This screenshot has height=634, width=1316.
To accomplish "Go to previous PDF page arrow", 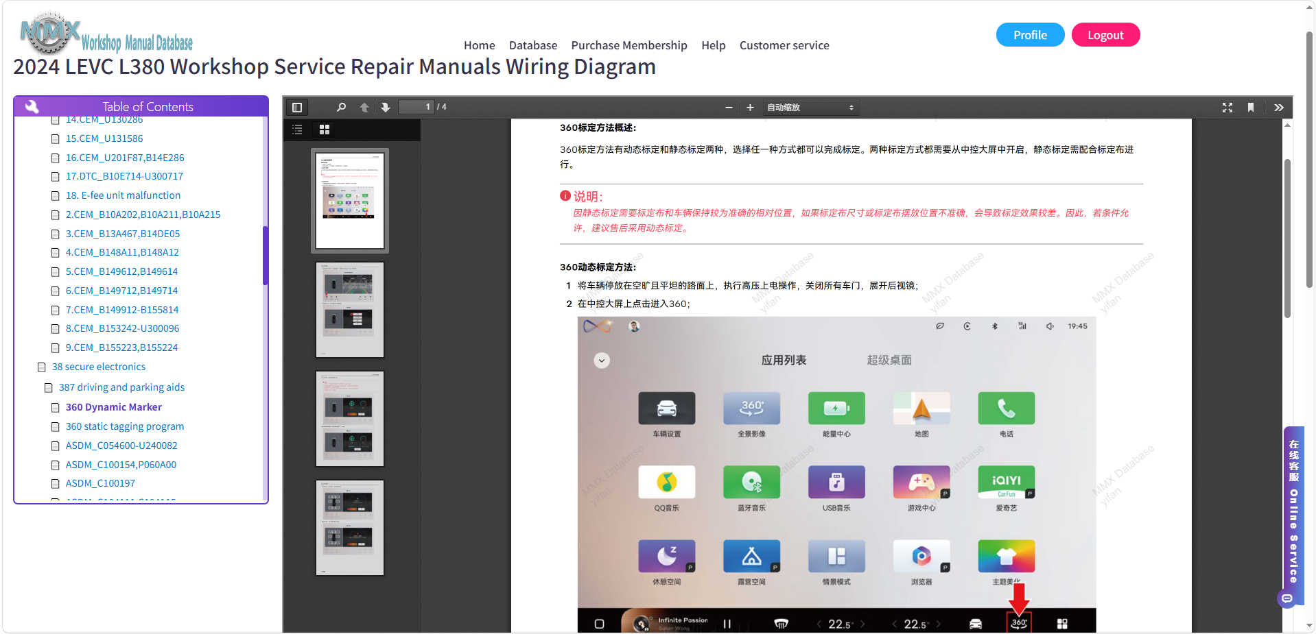I will [x=364, y=108].
